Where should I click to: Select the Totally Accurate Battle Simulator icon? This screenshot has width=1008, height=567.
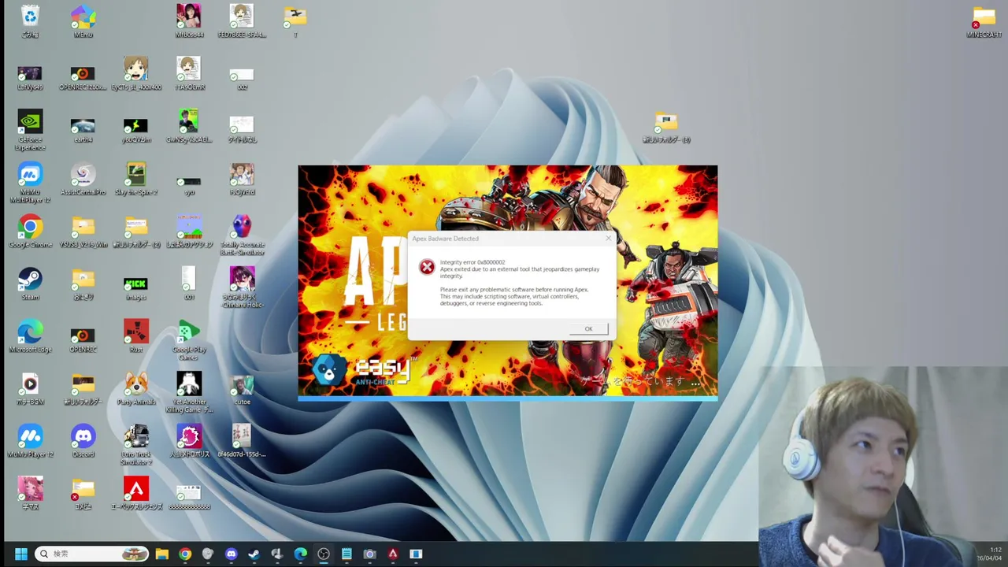pyautogui.click(x=242, y=235)
